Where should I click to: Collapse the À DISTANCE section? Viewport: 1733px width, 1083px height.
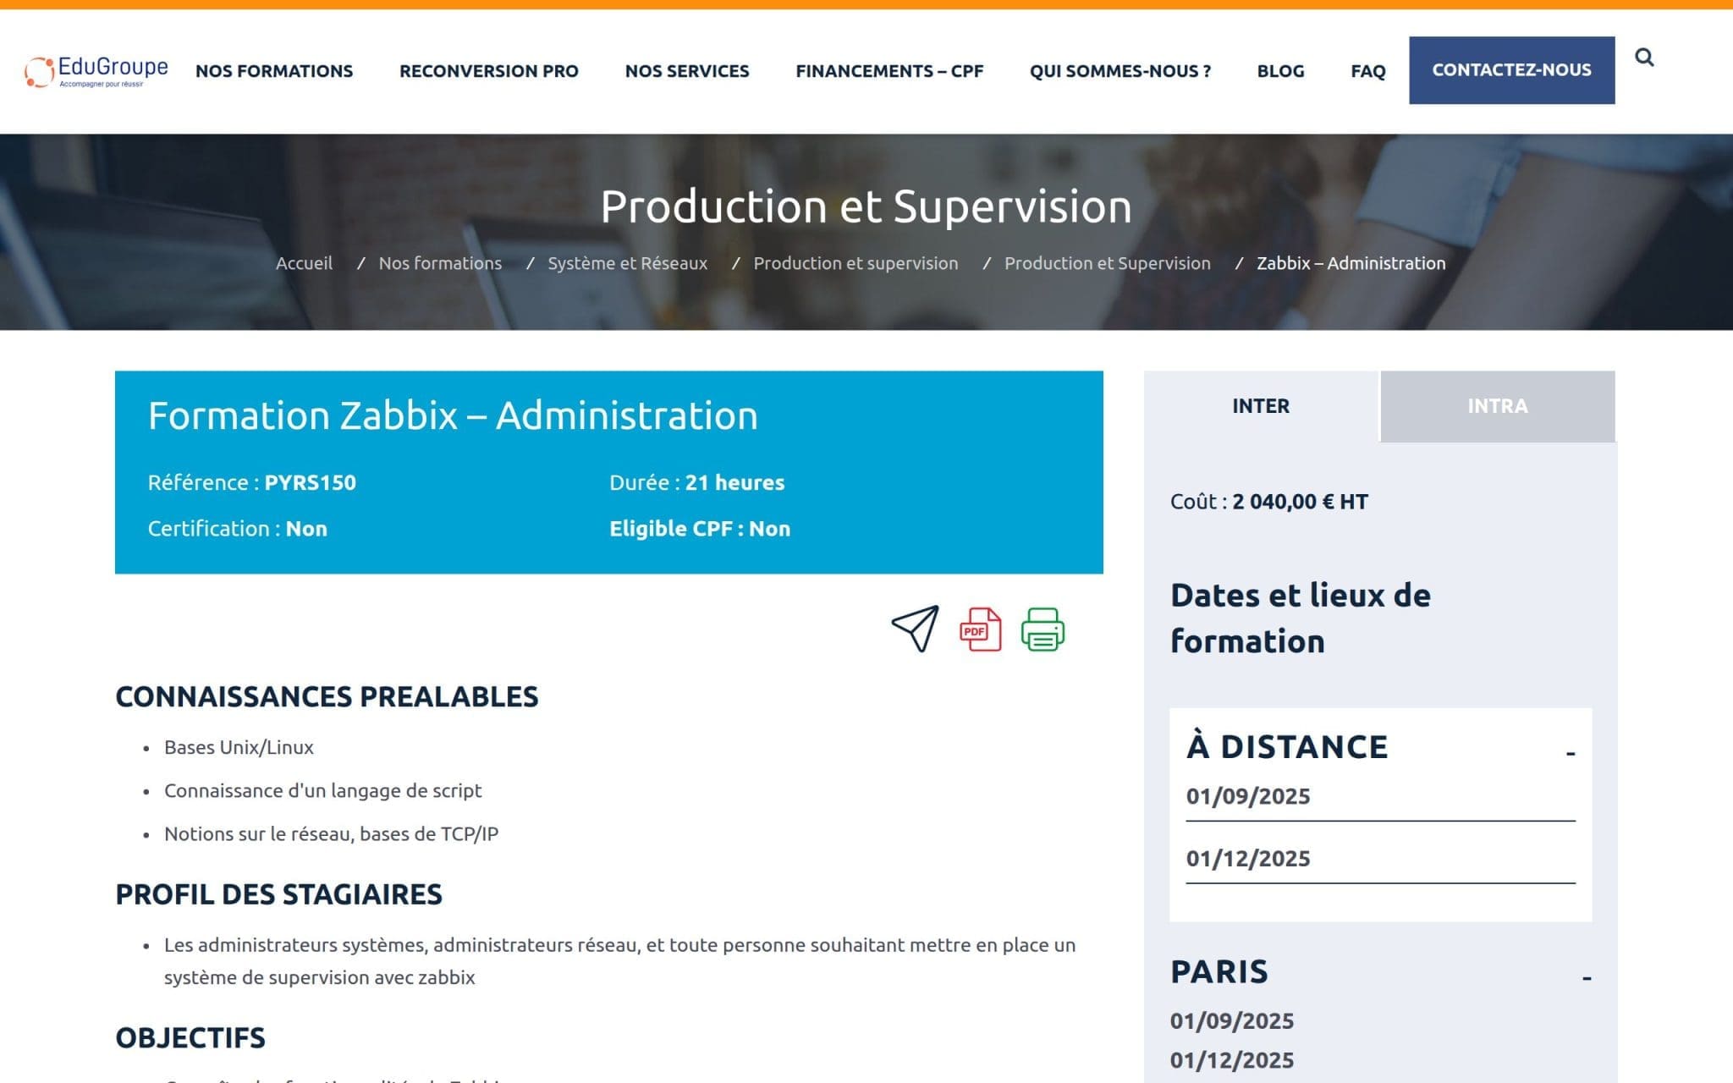(1571, 752)
